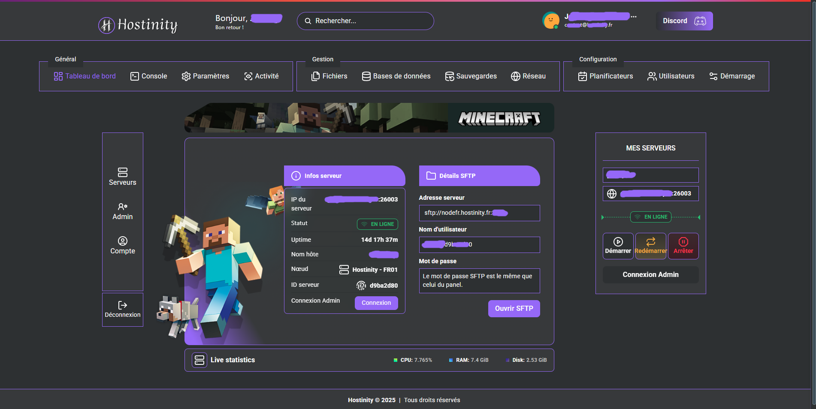Click the Hostinity logo
816x409 pixels.
[x=138, y=25]
